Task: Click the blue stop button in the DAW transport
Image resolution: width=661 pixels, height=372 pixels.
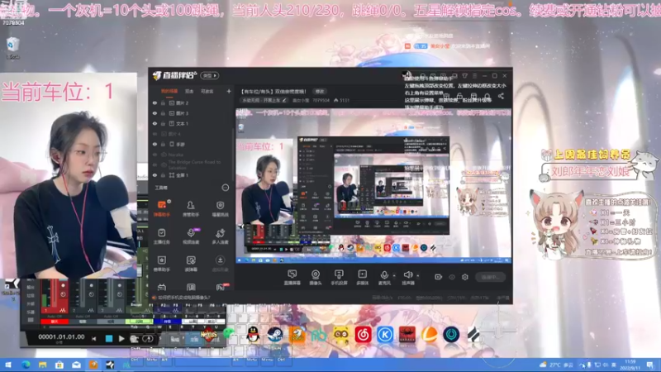Action: (109, 338)
